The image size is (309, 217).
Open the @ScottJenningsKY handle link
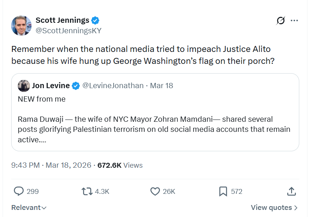pos(68,31)
